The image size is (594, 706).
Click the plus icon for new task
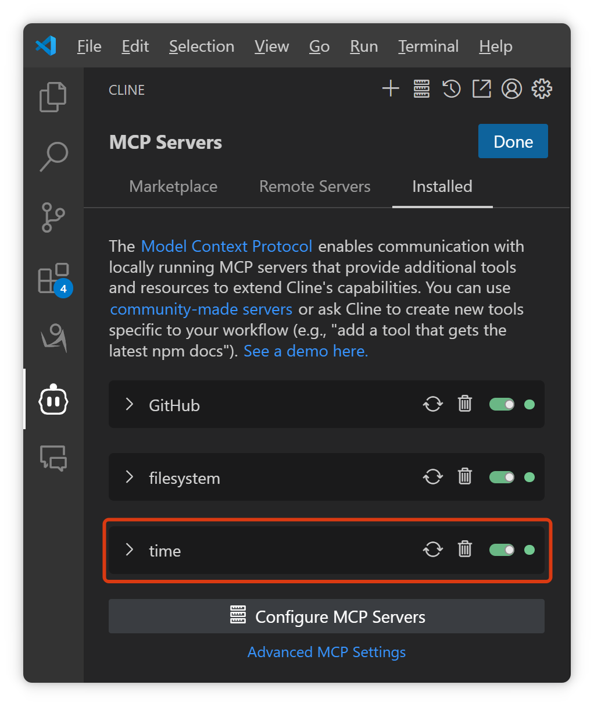coord(391,89)
